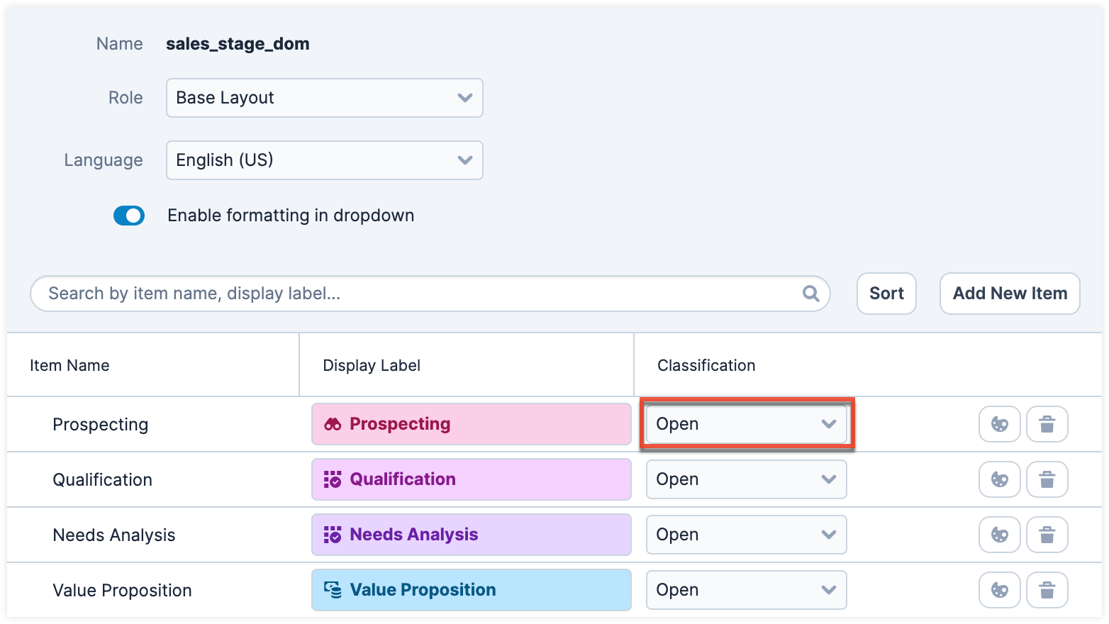Image resolution: width=1109 pixels, height=624 pixels.
Task: Change Classification for Qualification row
Action: click(x=746, y=479)
